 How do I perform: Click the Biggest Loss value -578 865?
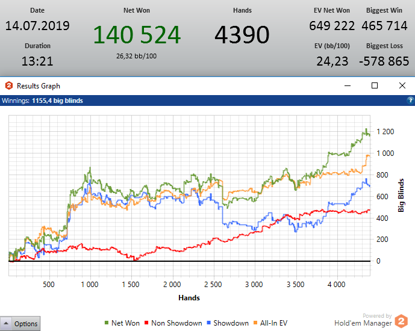[384, 61]
